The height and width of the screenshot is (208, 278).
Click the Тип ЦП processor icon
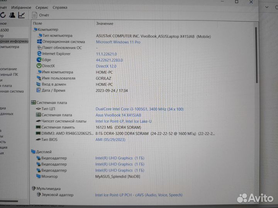38,109
